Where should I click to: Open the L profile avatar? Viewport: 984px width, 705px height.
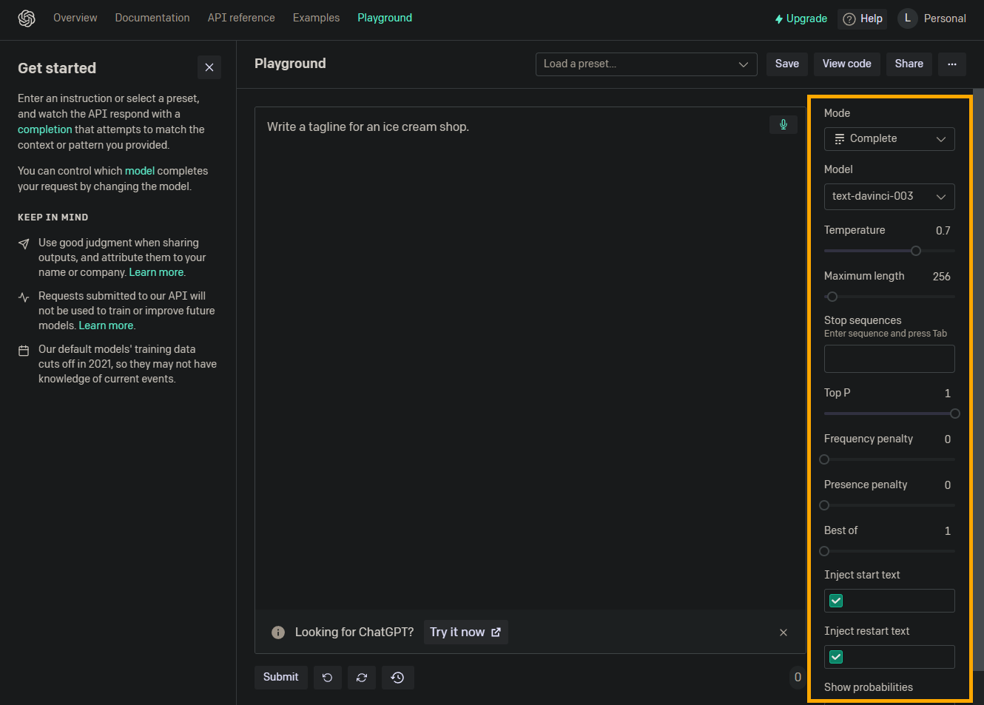click(908, 18)
